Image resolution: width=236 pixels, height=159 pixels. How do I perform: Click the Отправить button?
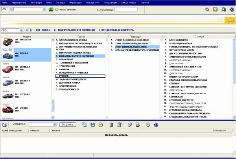pos(68,125)
